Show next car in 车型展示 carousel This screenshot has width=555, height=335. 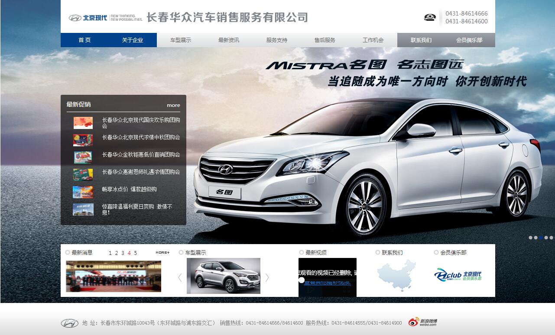point(267,277)
